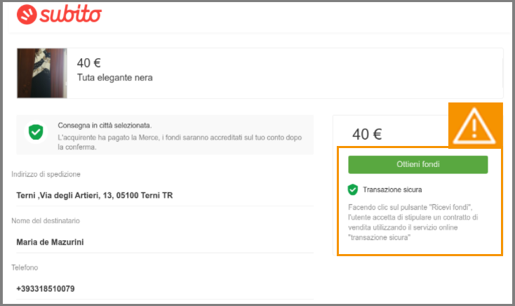The height and width of the screenshot is (306, 515).
Task: Click the green shield beside Consegna in città
Action: point(36,132)
